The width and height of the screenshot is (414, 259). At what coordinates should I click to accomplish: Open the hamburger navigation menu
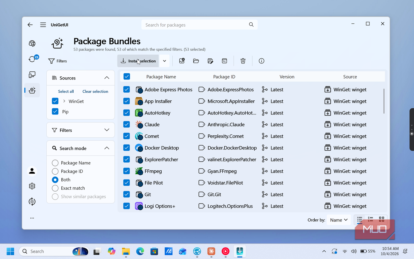43,25
